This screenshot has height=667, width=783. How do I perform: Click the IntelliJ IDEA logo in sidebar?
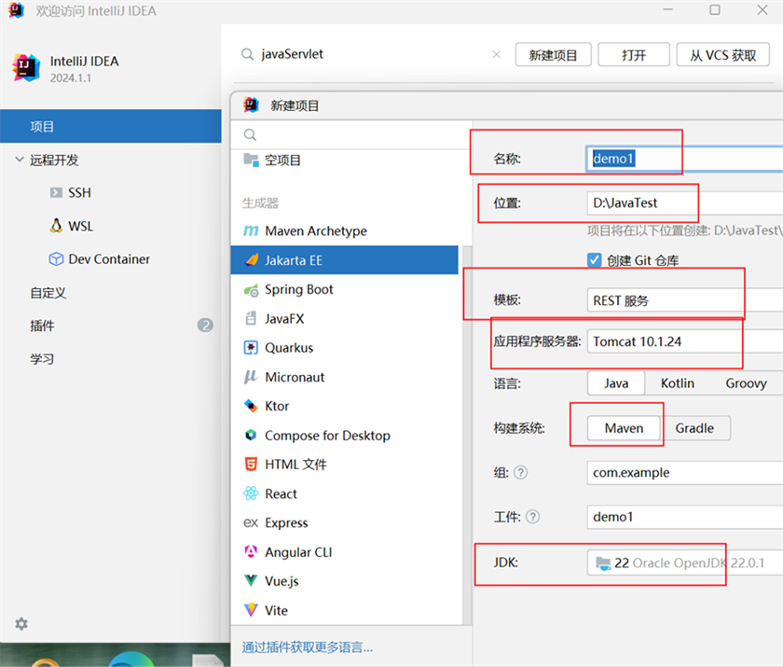point(26,67)
